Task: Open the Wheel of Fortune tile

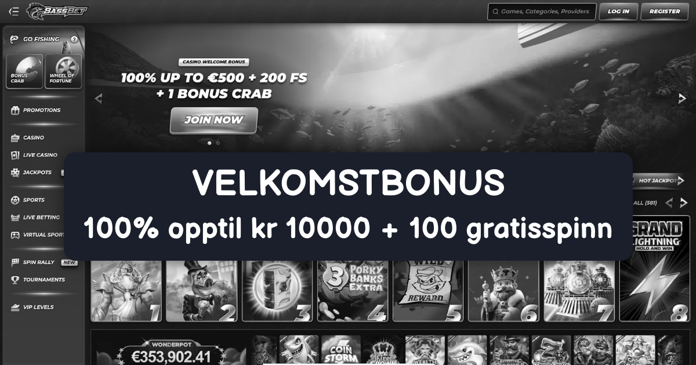Action: pyautogui.click(x=63, y=71)
